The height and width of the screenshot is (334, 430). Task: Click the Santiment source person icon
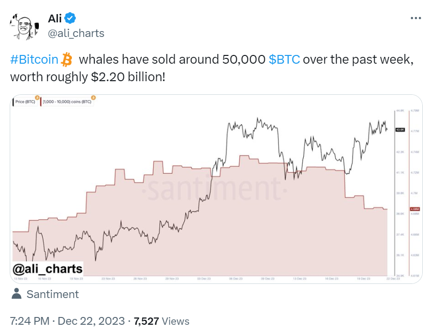coord(16,294)
